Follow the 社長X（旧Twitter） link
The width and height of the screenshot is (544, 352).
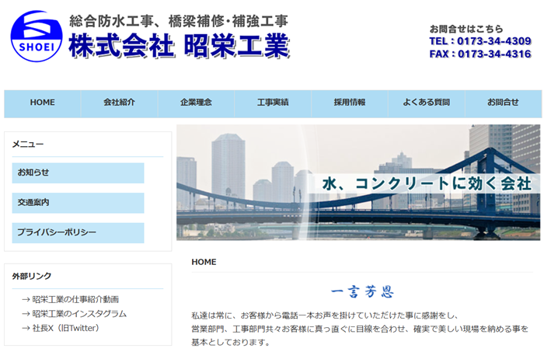(x=66, y=328)
